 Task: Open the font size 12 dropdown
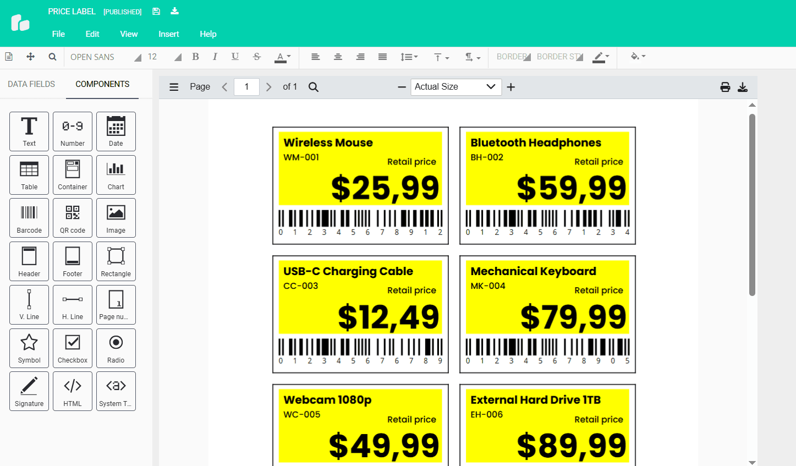coord(164,57)
